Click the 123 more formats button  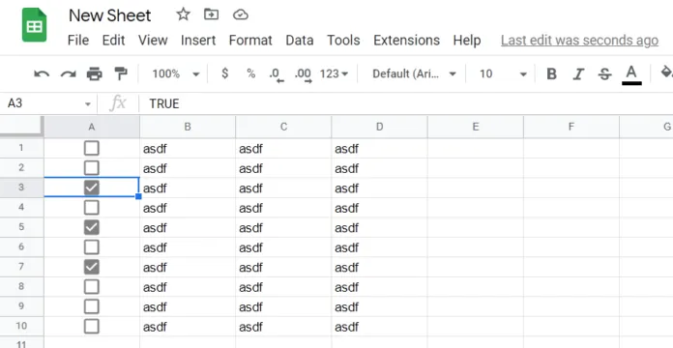pyautogui.click(x=334, y=73)
